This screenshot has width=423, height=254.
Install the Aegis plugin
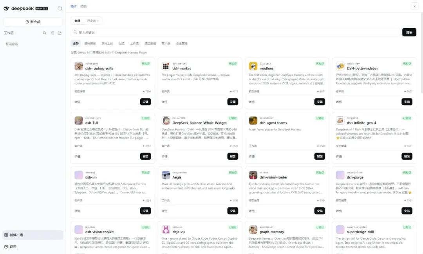click(x=233, y=211)
